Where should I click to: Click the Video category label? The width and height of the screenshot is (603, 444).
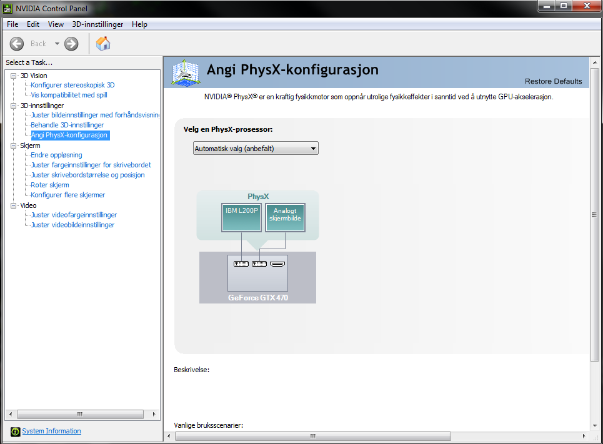(x=28, y=205)
